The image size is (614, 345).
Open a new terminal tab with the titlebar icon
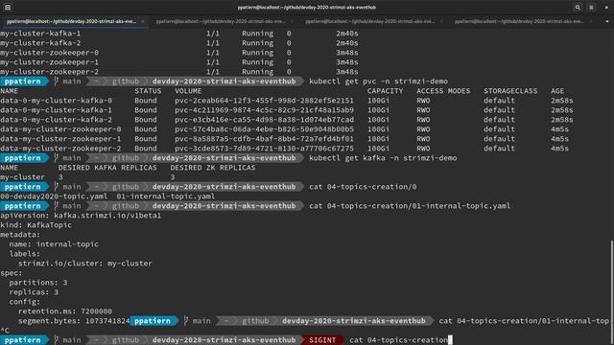tap(8, 7)
